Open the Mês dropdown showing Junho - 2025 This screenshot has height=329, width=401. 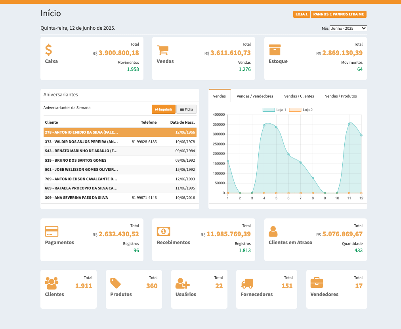point(348,29)
